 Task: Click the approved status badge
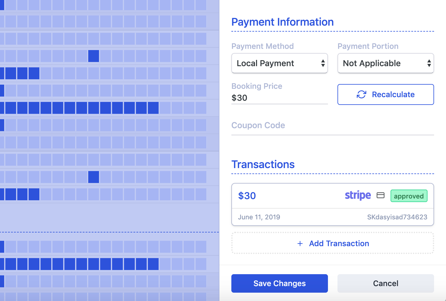(409, 196)
